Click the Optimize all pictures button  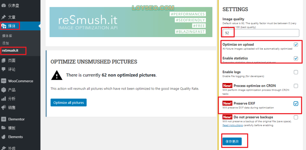(69, 103)
